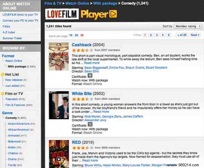Viewport: 204px width, 168px height.
Task: Click Read more on White Bits description
Action: (x=101, y=111)
